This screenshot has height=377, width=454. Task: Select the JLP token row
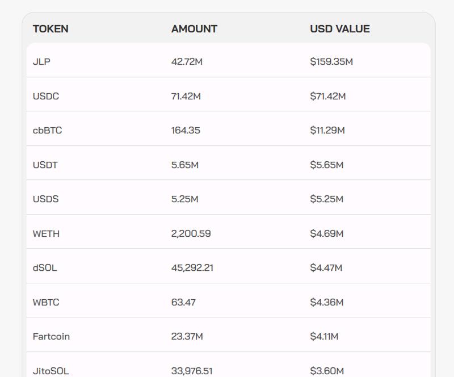click(42, 61)
